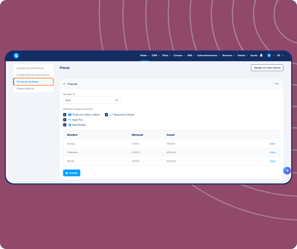
Task: Expand the Sitios menu
Action: tap(167, 55)
